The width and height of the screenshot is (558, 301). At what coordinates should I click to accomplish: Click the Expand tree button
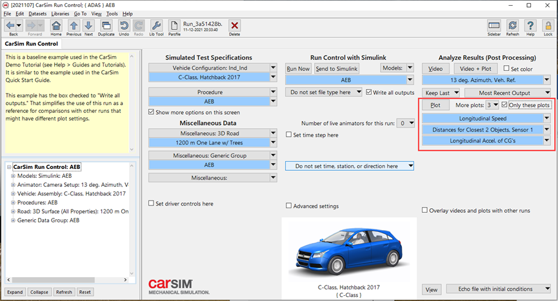coord(15,292)
